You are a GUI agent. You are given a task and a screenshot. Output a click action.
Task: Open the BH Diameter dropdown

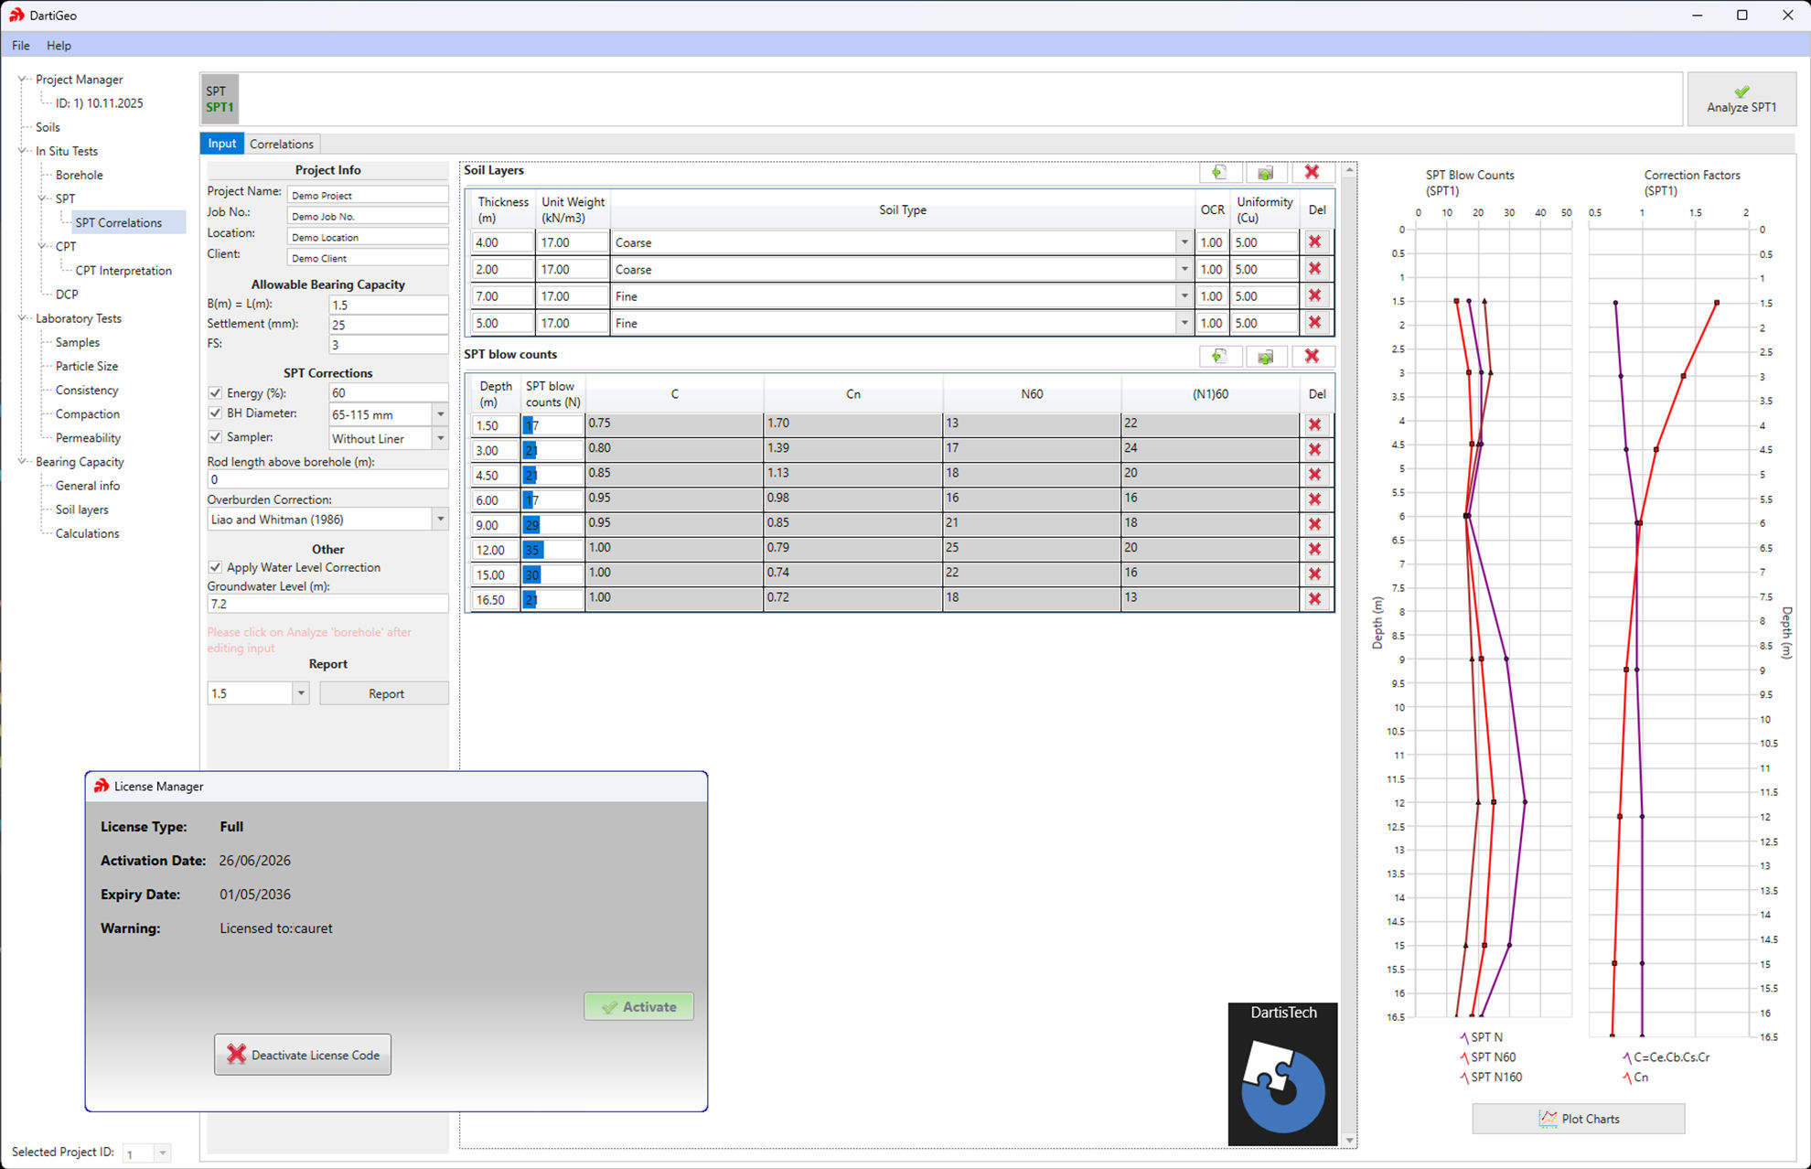[x=440, y=414]
